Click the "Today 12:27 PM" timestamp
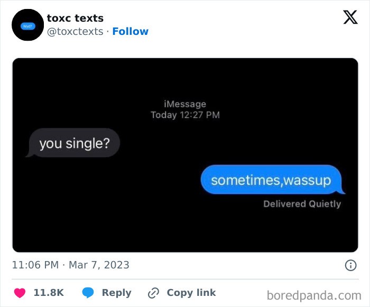The height and width of the screenshot is (307, 370). pos(185,115)
